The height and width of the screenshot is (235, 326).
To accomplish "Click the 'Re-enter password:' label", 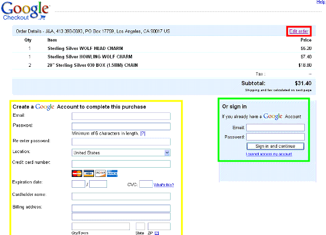I will [32, 141].
